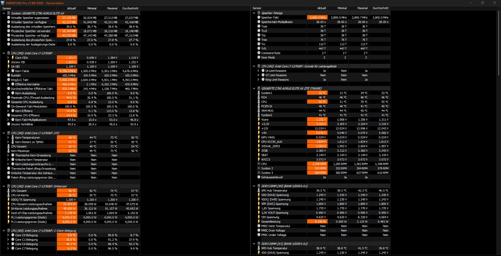Collapse the DDR5 DIMM [#1] group
The image size is (501, 256).
(x=254, y=244)
